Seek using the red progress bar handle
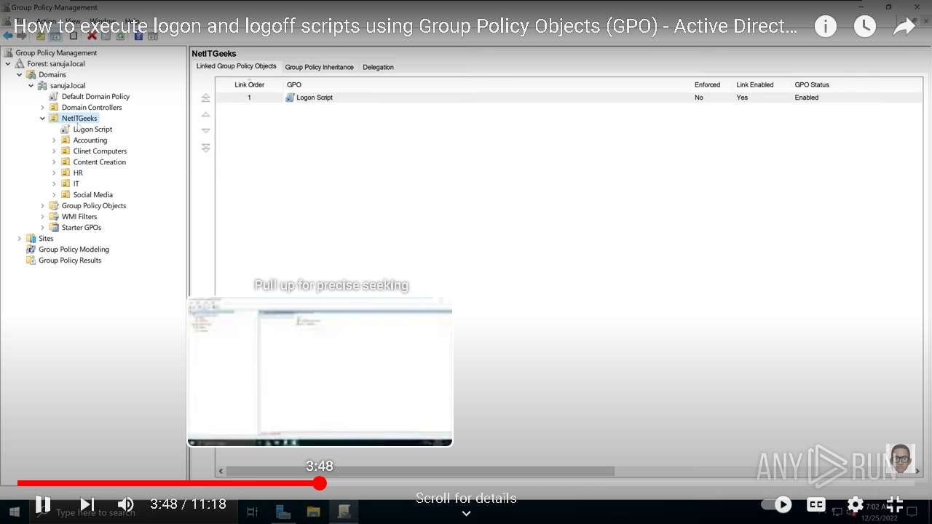 coord(320,483)
